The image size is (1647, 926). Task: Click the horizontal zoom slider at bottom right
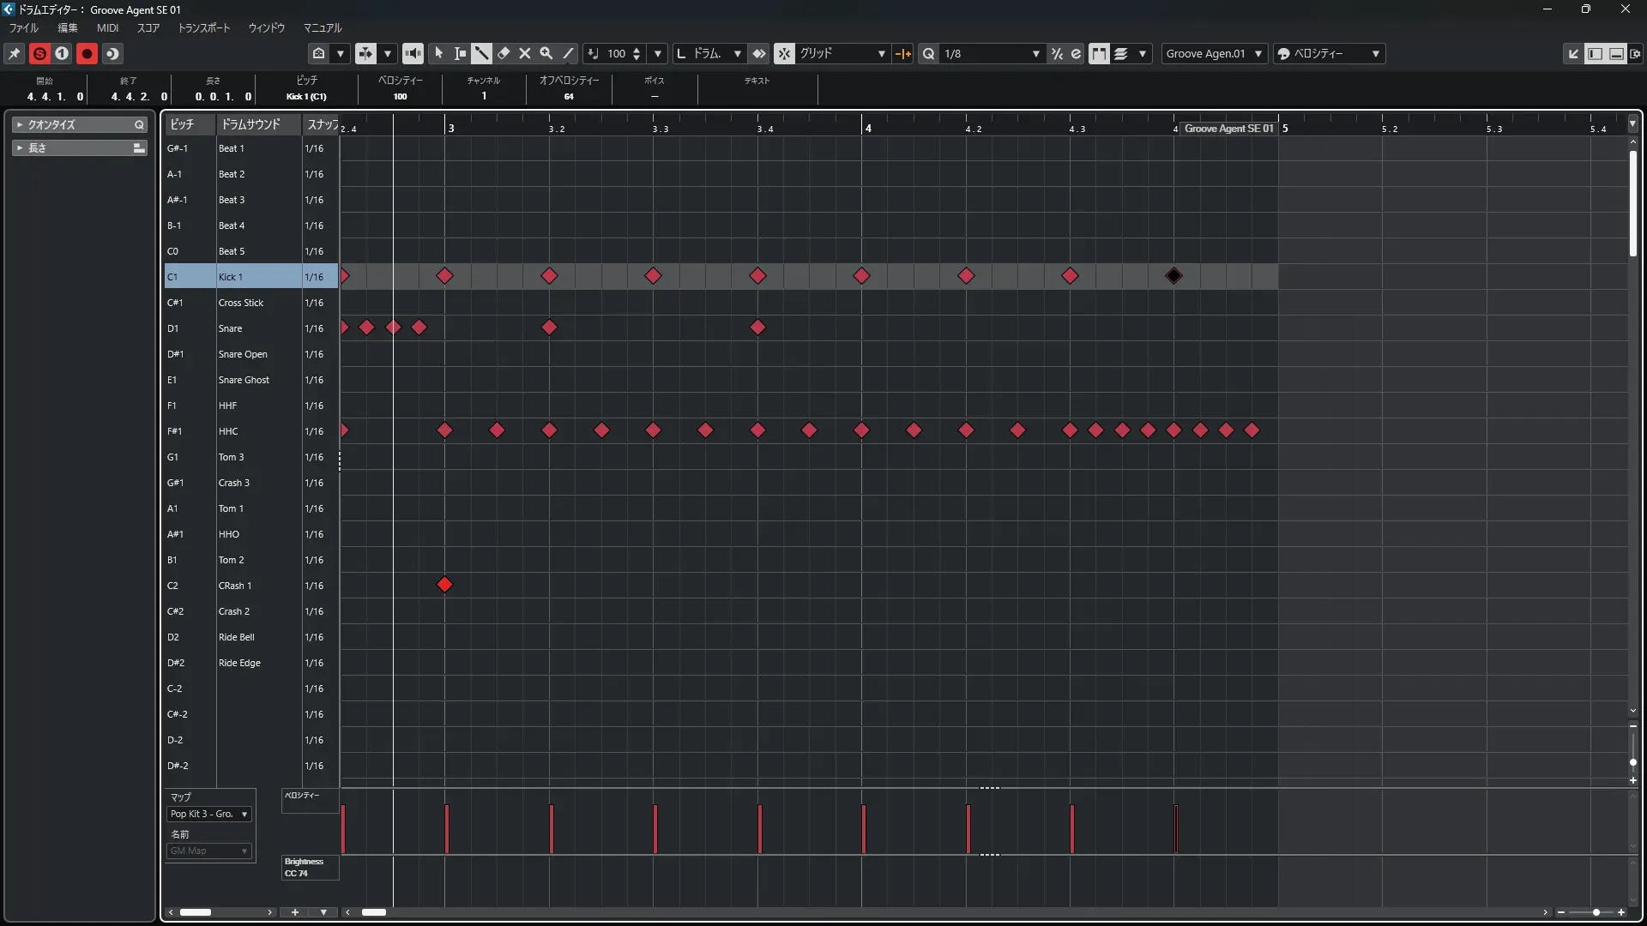[x=1596, y=912]
